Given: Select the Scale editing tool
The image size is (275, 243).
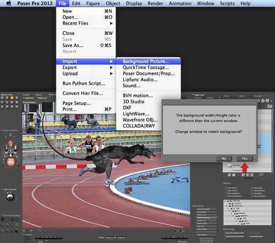Looking at the screenshot, I should (2, 102).
